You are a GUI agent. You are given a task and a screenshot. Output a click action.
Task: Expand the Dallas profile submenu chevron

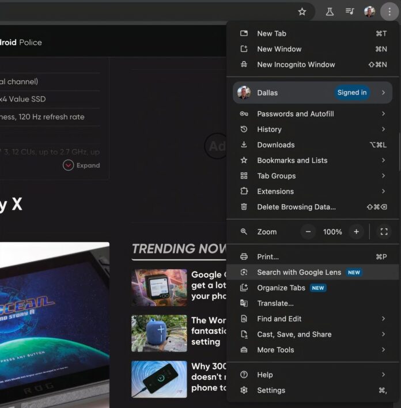click(383, 93)
